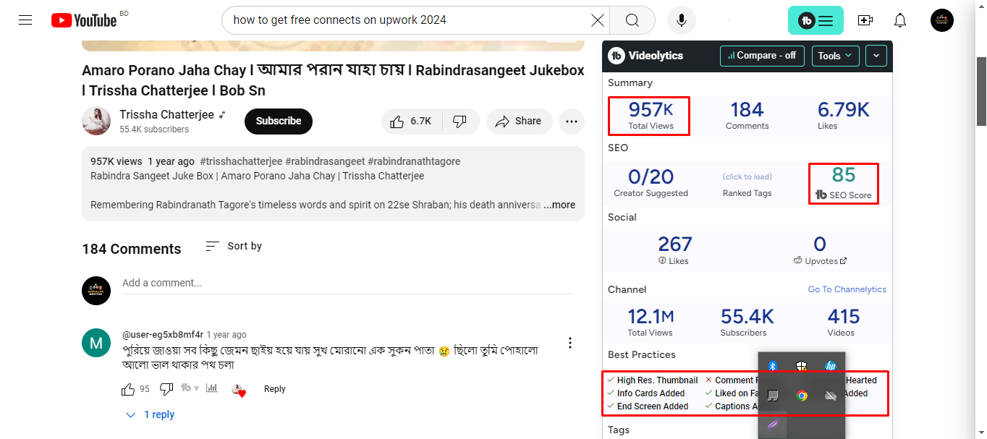
Task: Subscribe to Trissha Chatterjee
Action: pyautogui.click(x=279, y=122)
